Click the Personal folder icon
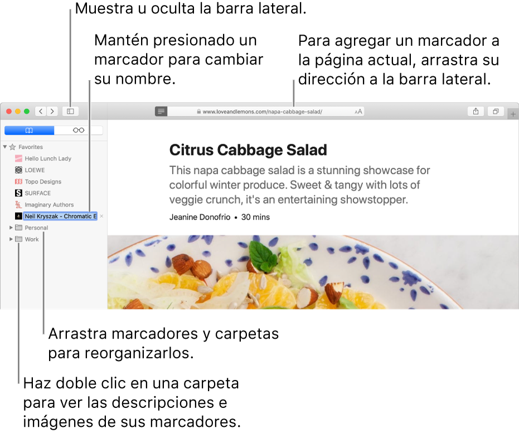This screenshot has height=433, width=519. pos(19,227)
